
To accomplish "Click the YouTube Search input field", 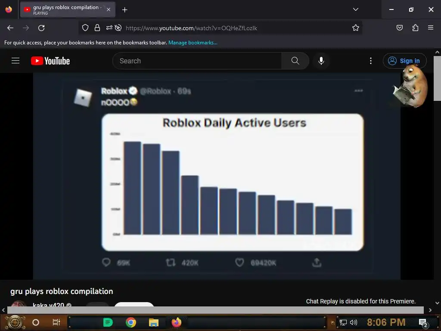I will pos(197,61).
